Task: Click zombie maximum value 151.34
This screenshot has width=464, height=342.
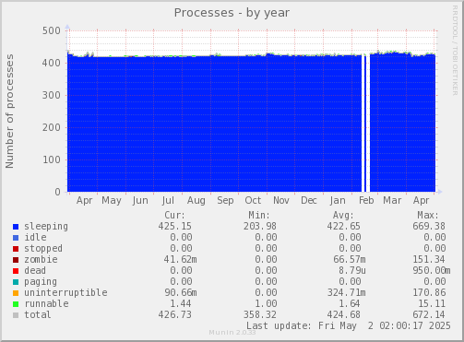Action: tap(429, 259)
